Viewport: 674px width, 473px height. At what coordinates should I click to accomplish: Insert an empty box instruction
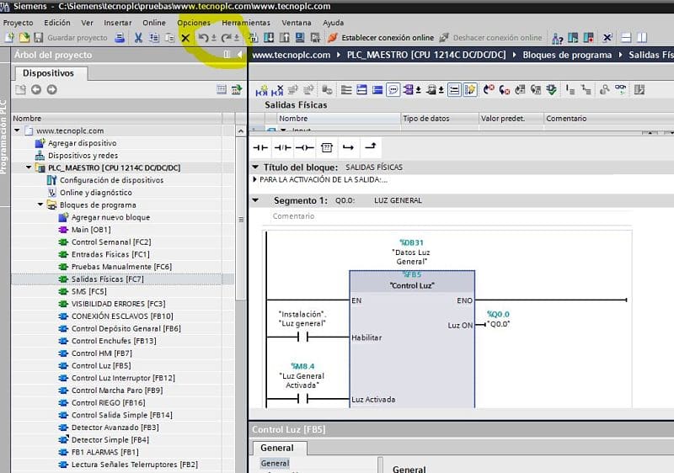click(327, 147)
